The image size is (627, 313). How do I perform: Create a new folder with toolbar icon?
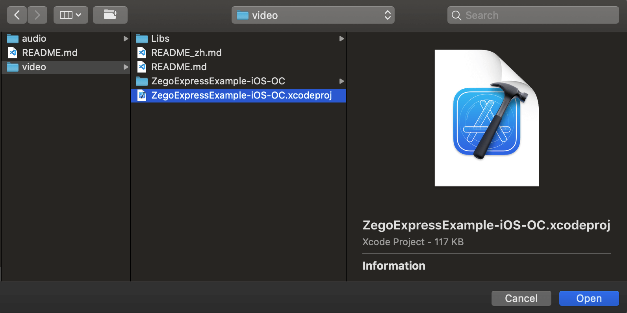pos(110,15)
